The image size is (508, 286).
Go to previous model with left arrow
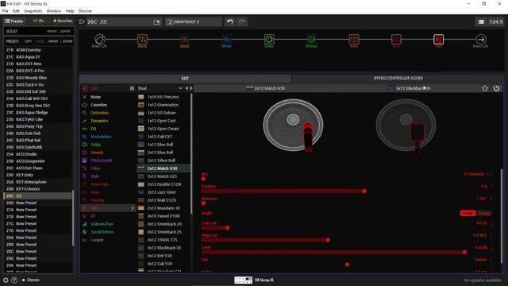[x=187, y=88]
